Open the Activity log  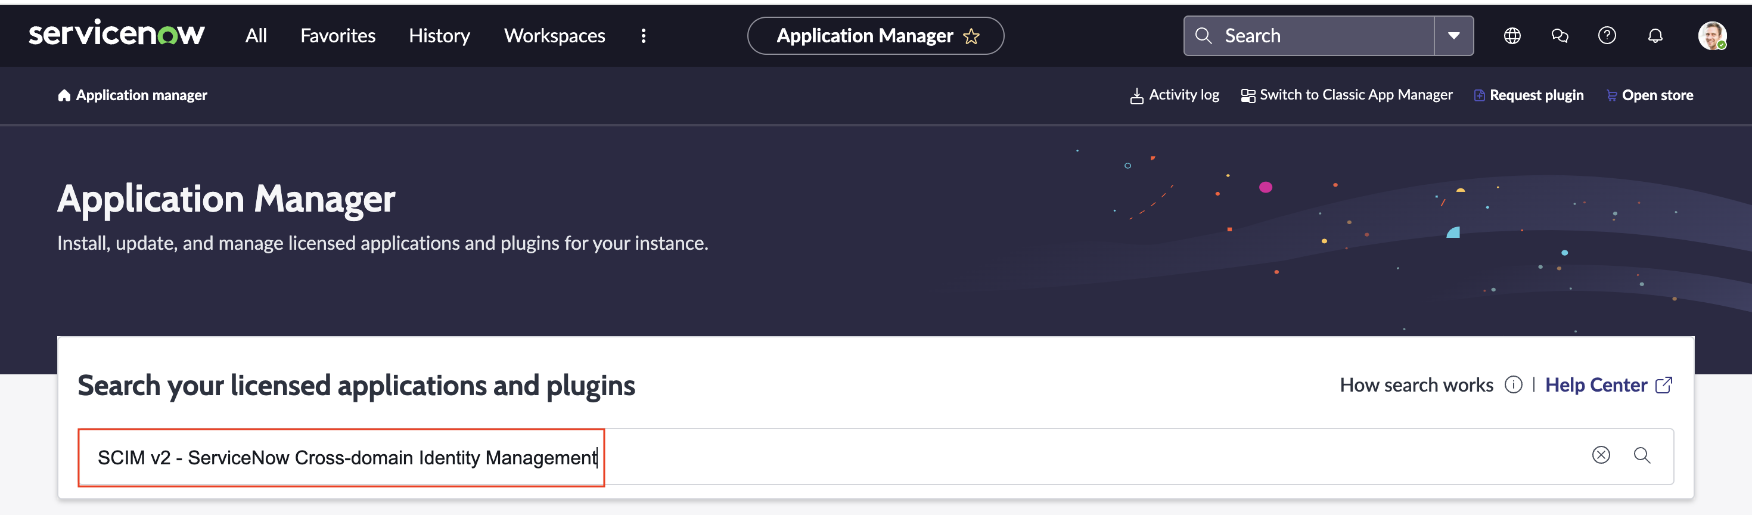coord(1175,95)
